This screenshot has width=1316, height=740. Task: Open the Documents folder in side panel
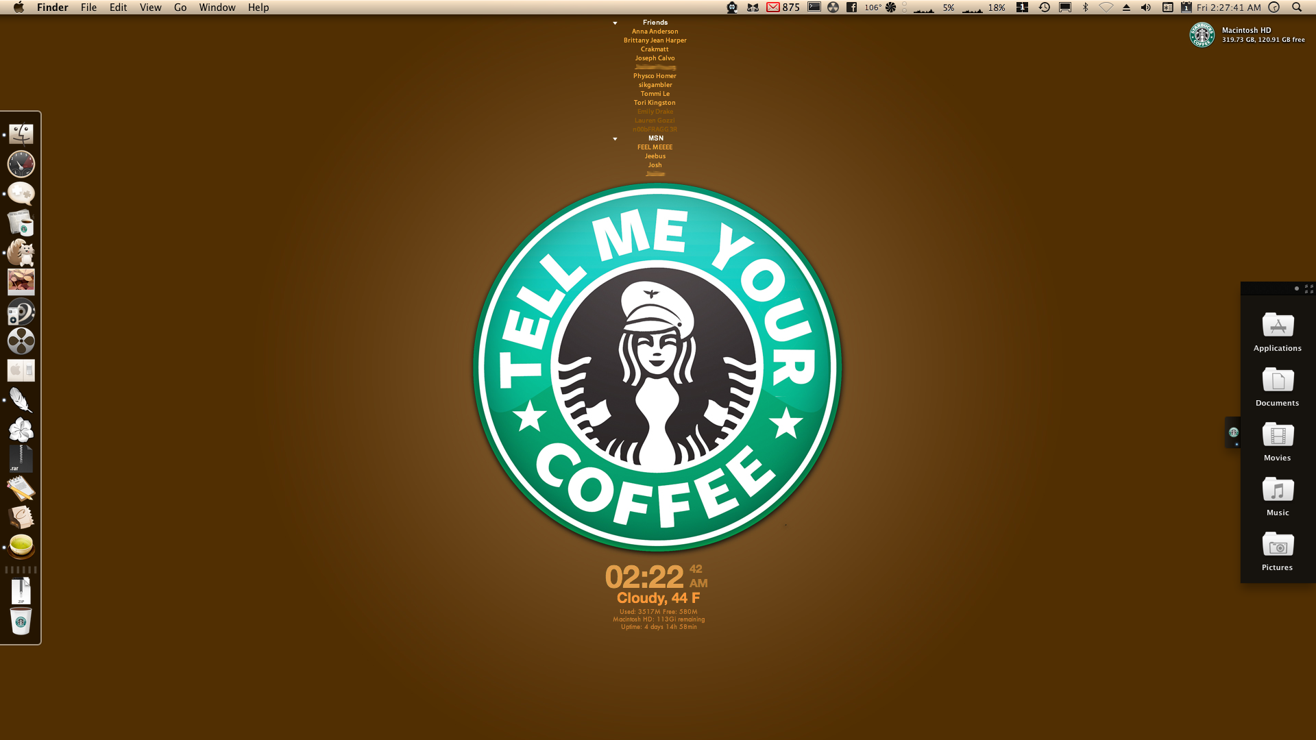(x=1278, y=387)
